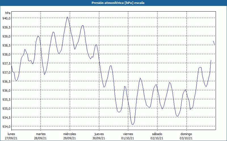Click the 'martes' day label
Screen dimensions: 227x141
click(41, 134)
